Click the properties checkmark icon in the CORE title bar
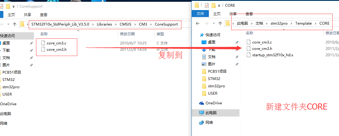Screen dimensions: 339x136 207,5
